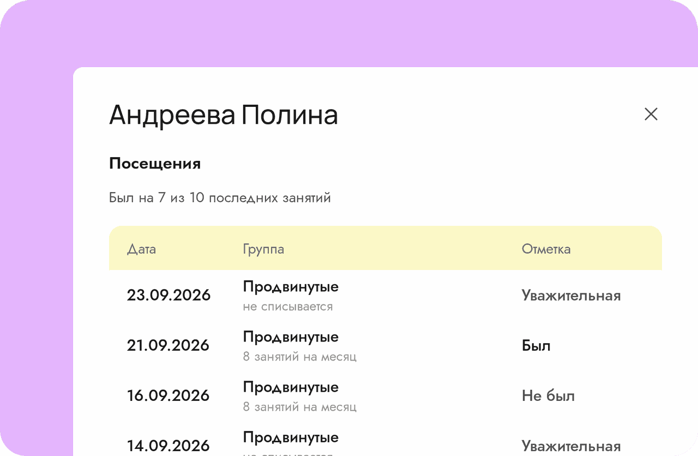698x456 pixels.
Task: Click Продвинутые in the 16.09.2026 row
Action: 291,387
